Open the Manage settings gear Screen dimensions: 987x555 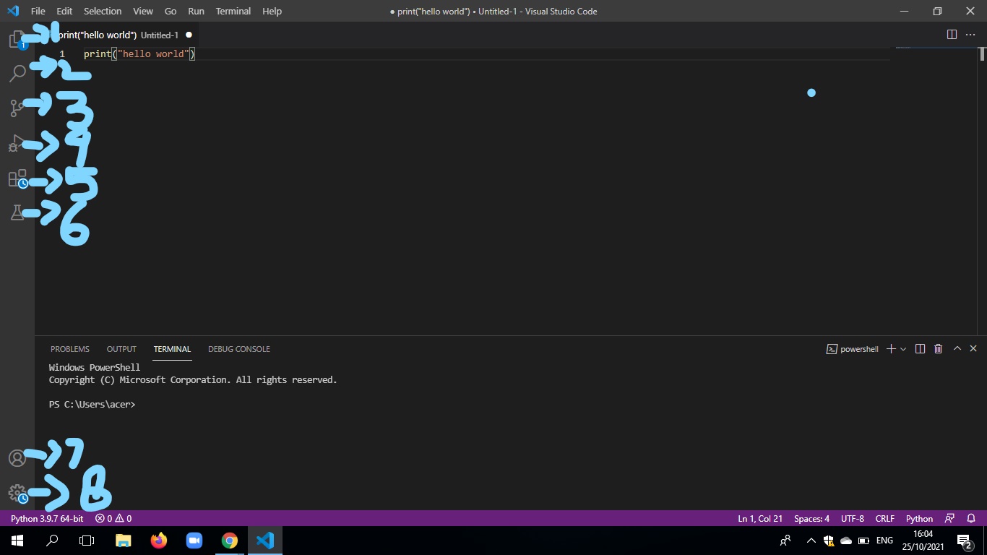[x=17, y=492]
